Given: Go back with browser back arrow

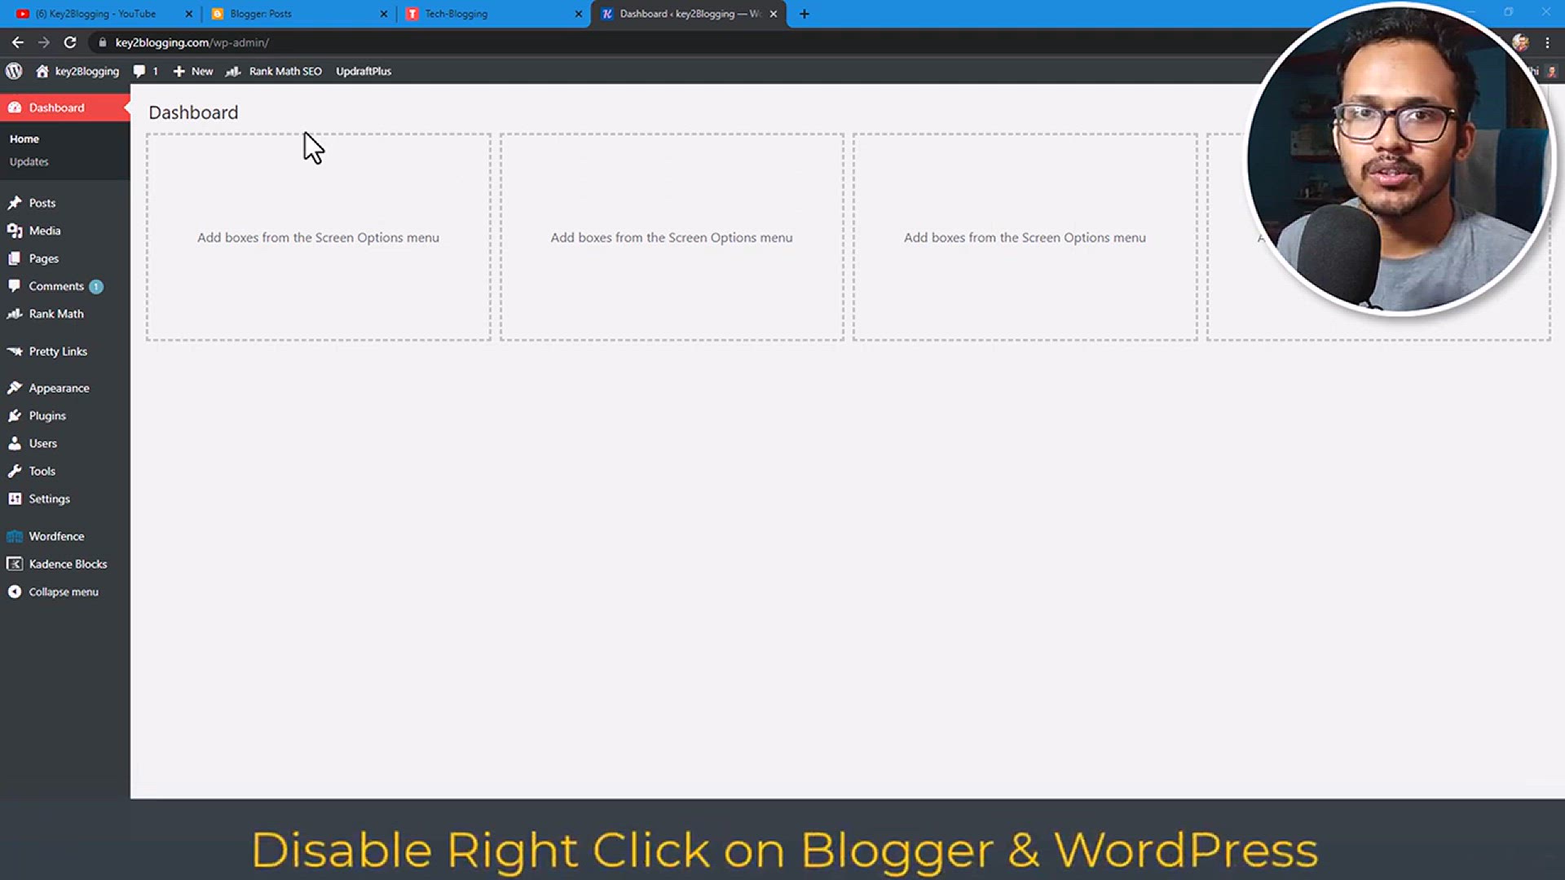Looking at the screenshot, I should (18, 42).
